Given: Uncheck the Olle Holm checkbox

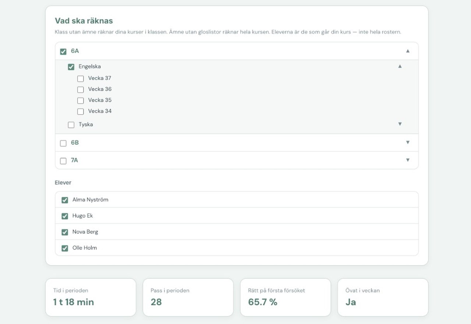Looking at the screenshot, I should coord(65,248).
